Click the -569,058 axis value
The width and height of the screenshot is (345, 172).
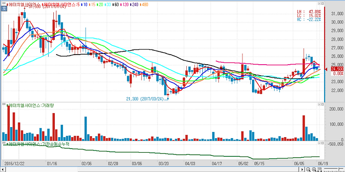click(335, 144)
